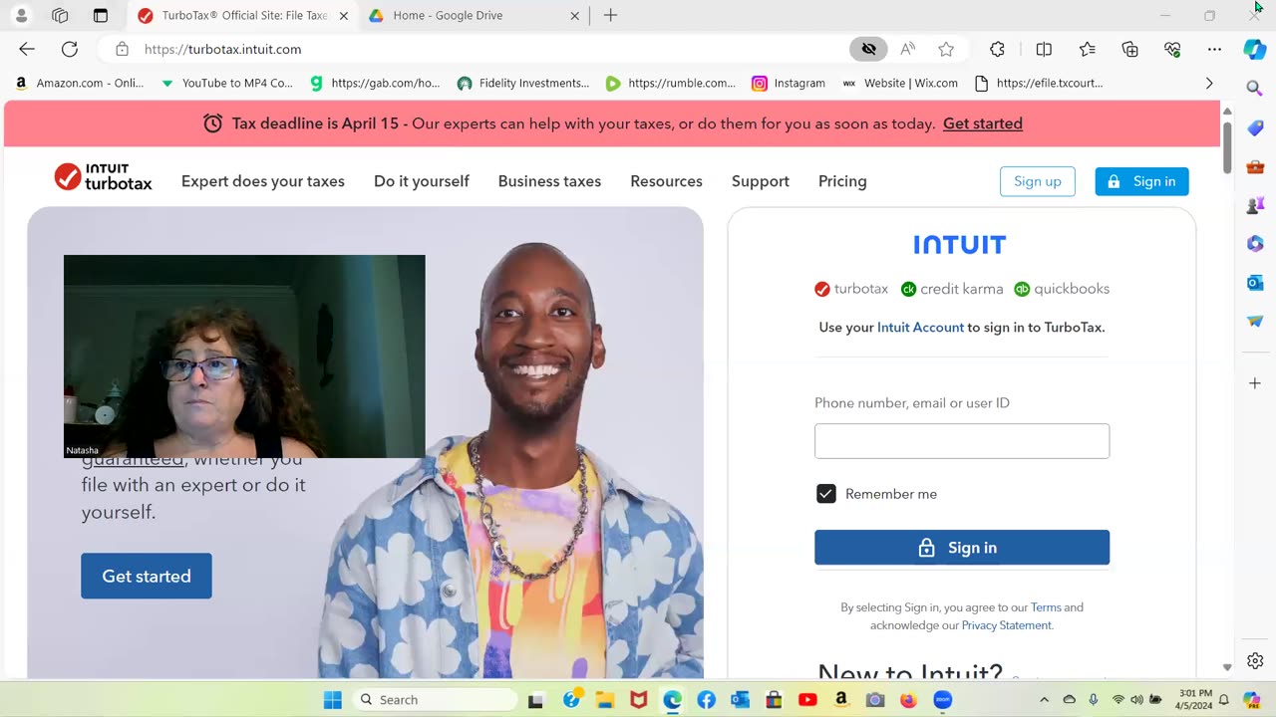Open the Privacy Statement link

coord(1006,625)
